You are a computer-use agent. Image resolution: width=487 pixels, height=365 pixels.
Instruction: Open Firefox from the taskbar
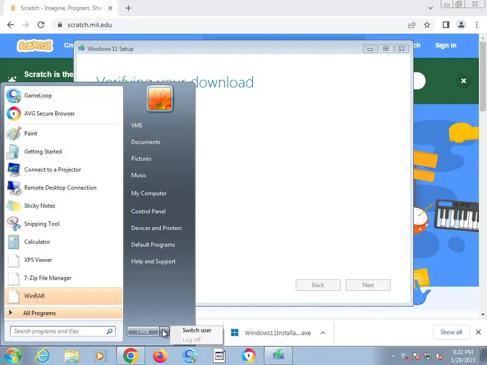pyautogui.click(x=160, y=355)
